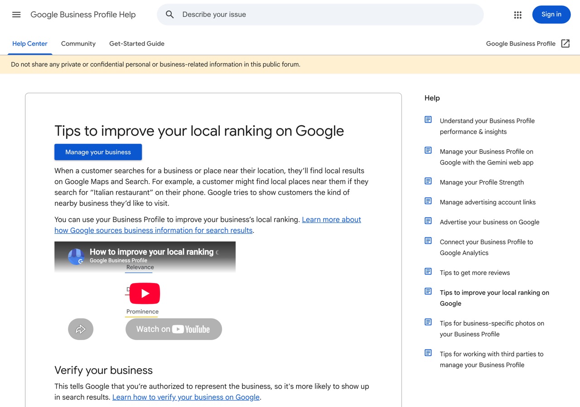
Task: Open Tips for working with third parties article
Action: [x=492, y=360]
